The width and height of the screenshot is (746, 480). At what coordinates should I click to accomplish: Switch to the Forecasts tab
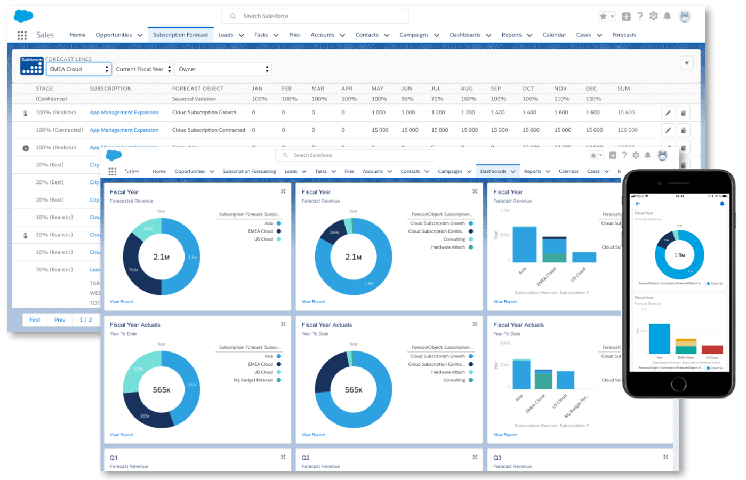(x=624, y=35)
